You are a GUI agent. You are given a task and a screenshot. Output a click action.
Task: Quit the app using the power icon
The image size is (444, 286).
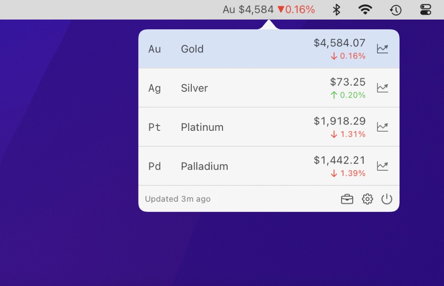click(387, 199)
